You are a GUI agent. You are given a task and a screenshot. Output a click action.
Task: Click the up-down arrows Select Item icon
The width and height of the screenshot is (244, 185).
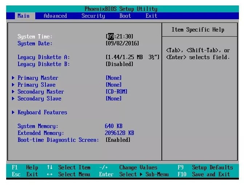tap(50, 167)
